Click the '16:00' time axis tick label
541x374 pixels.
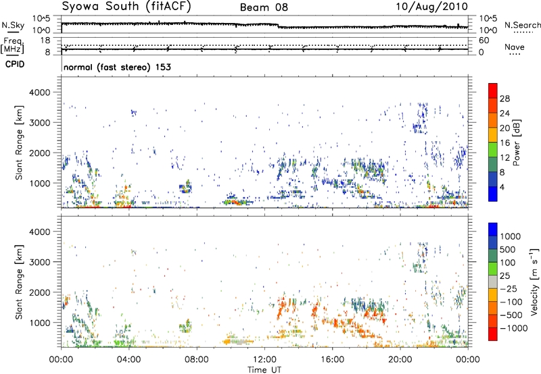click(332, 360)
